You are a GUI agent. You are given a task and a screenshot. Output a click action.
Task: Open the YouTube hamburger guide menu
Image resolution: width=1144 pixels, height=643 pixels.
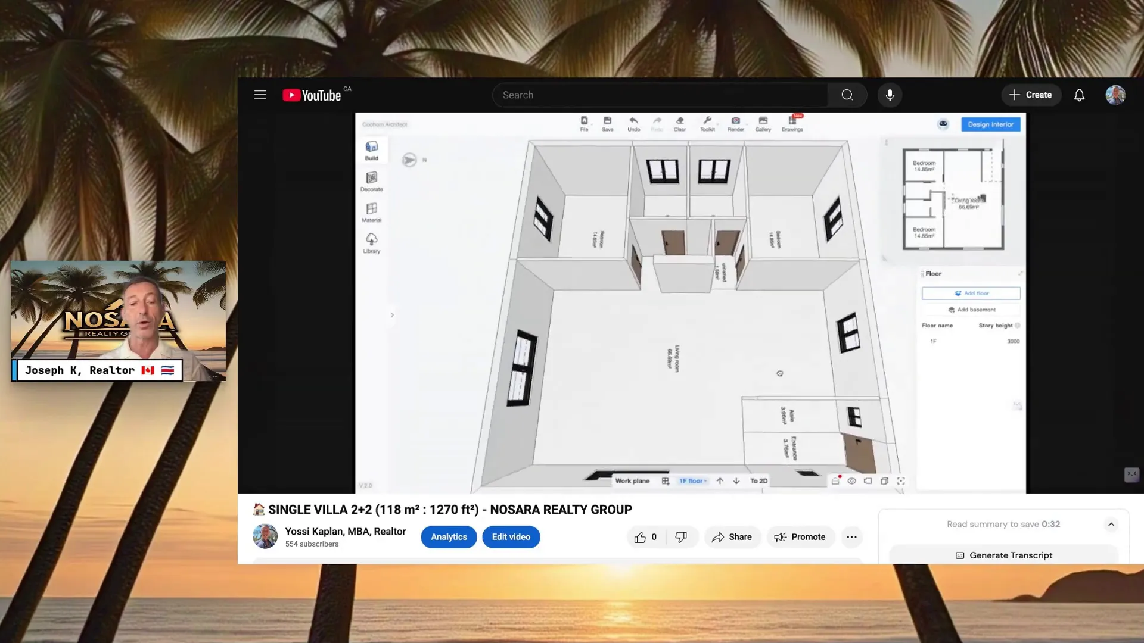tap(260, 95)
